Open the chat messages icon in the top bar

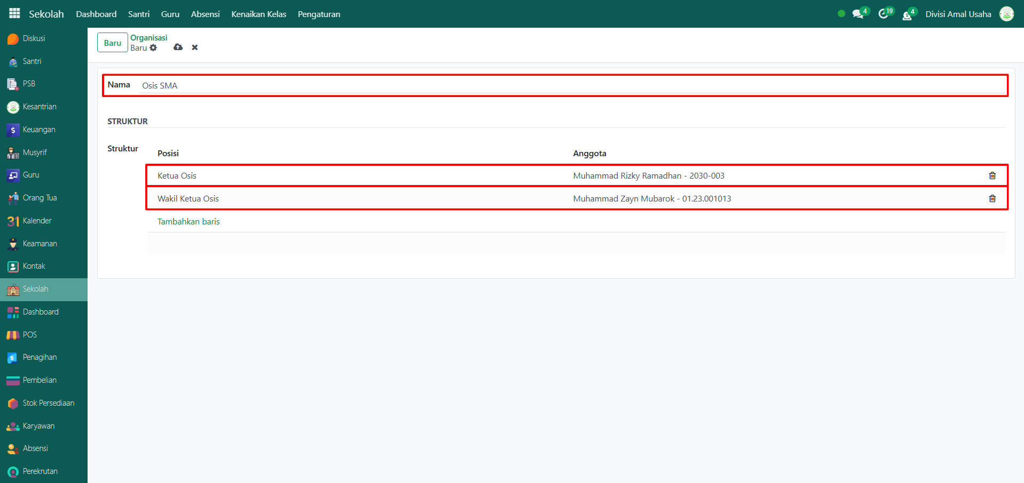pyautogui.click(x=858, y=14)
